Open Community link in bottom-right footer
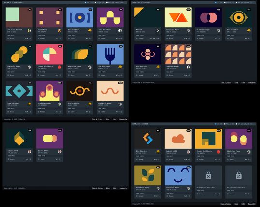Image resolution: width=260 pixels, height=207 pixels. pyautogui.click(x=252, y=204)
